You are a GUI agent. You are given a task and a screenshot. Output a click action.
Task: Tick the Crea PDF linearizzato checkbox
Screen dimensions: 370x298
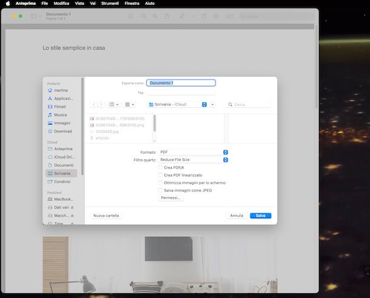(x=160, y=175)
